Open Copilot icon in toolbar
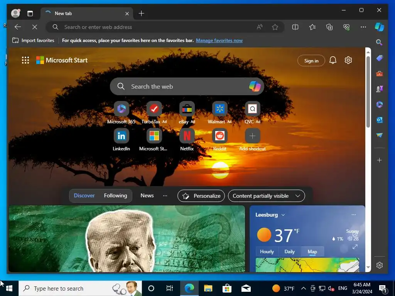 pos(380,27)
